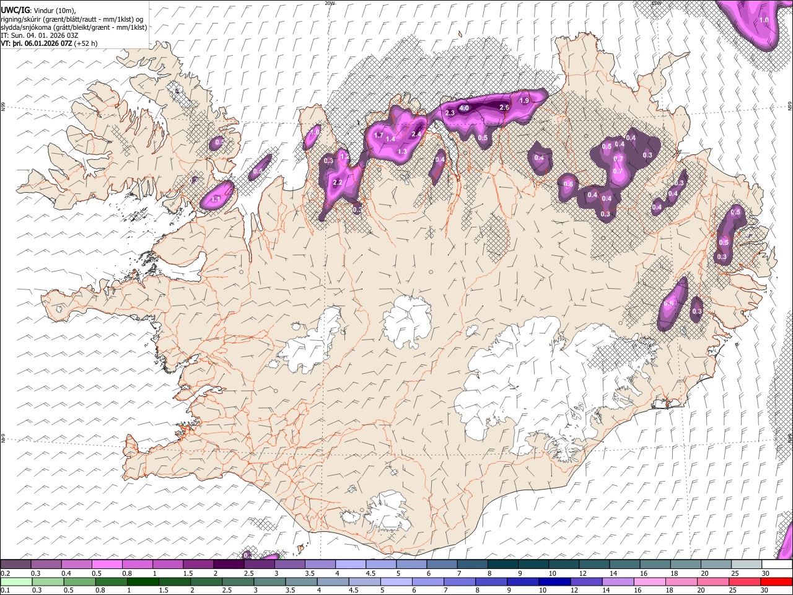The width and height of the screenshot is (793, 595).
Task: Select the lower legend swatch between 5 and 6
Action: pyautogui.click(x=396, y=581)
